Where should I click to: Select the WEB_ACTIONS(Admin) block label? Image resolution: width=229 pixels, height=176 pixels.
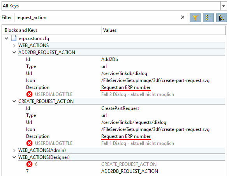pyautogui.click(x=42, y=150)
